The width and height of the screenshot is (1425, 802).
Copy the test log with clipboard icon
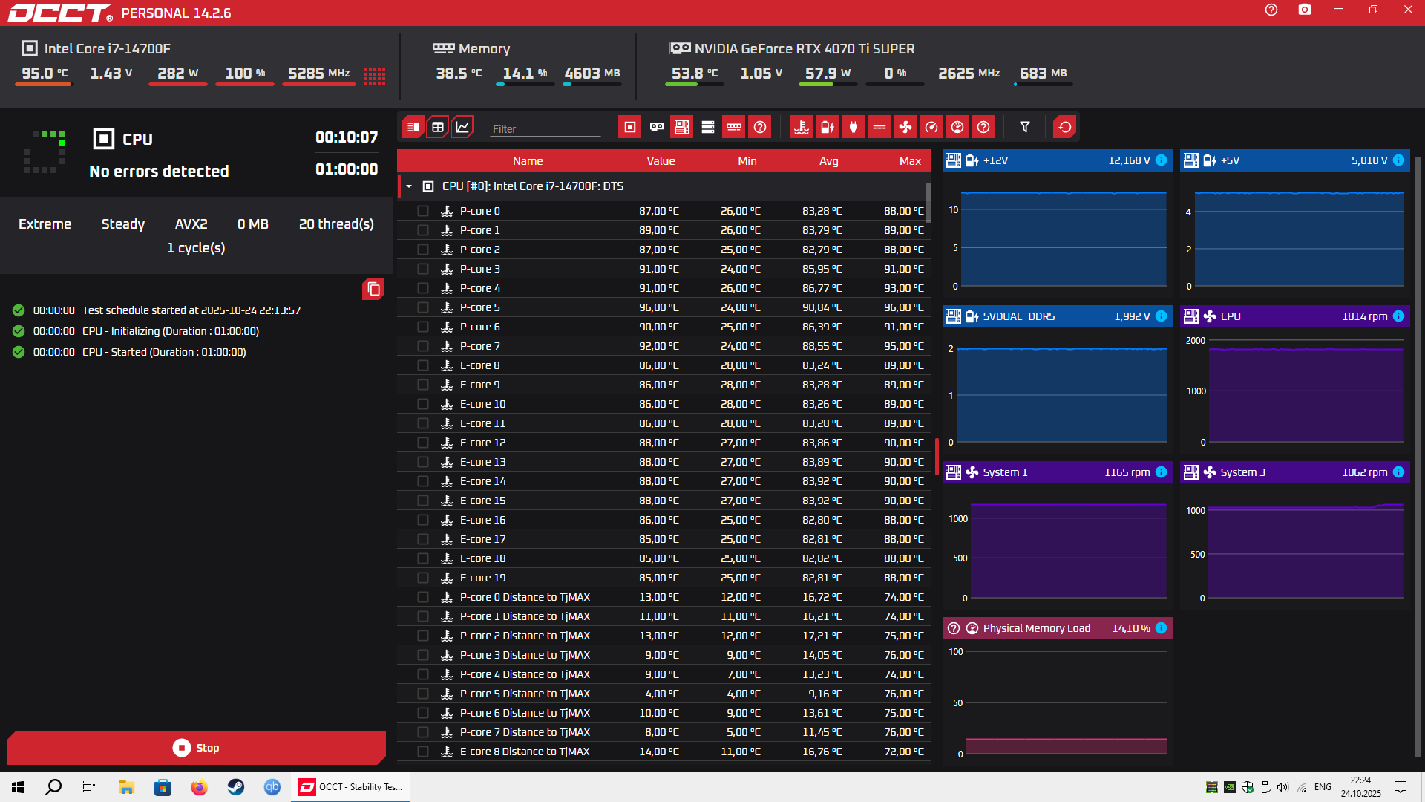coord(373,289)
